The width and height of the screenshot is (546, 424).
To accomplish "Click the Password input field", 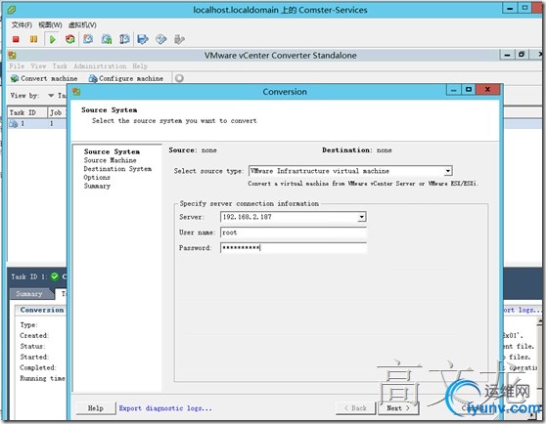I will (x=294, y=248).
